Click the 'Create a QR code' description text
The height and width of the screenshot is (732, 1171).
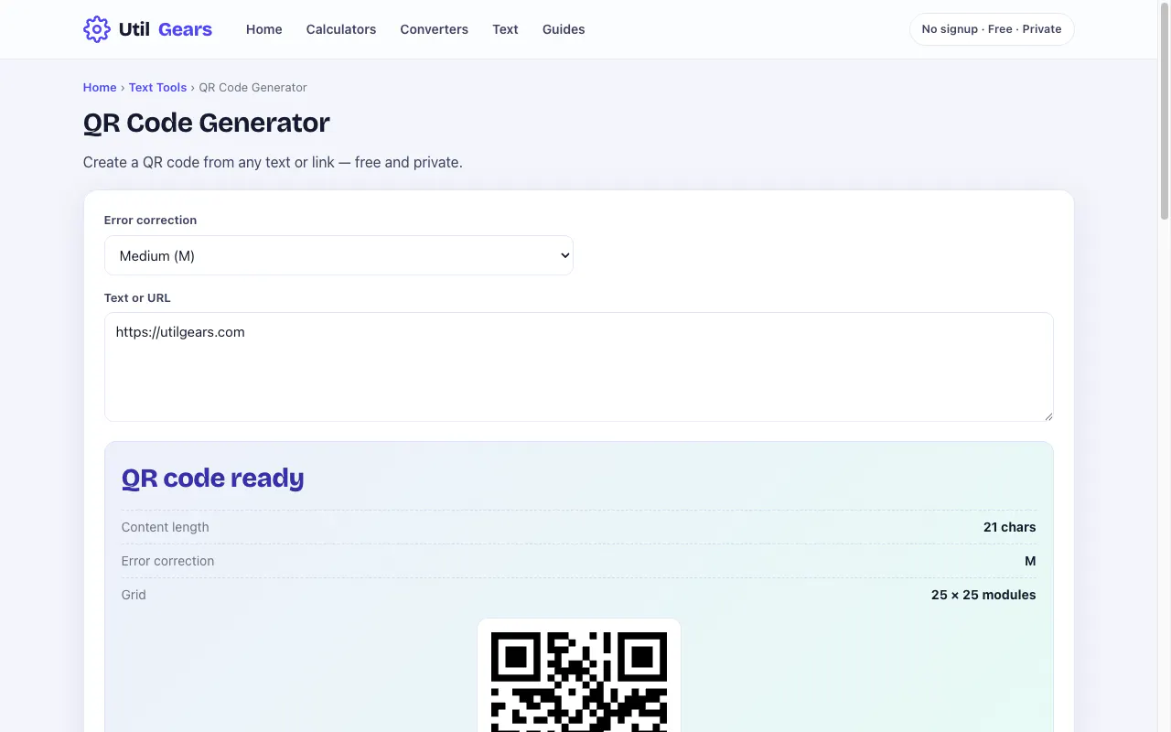pyautogui.click(x=273, y=163)
